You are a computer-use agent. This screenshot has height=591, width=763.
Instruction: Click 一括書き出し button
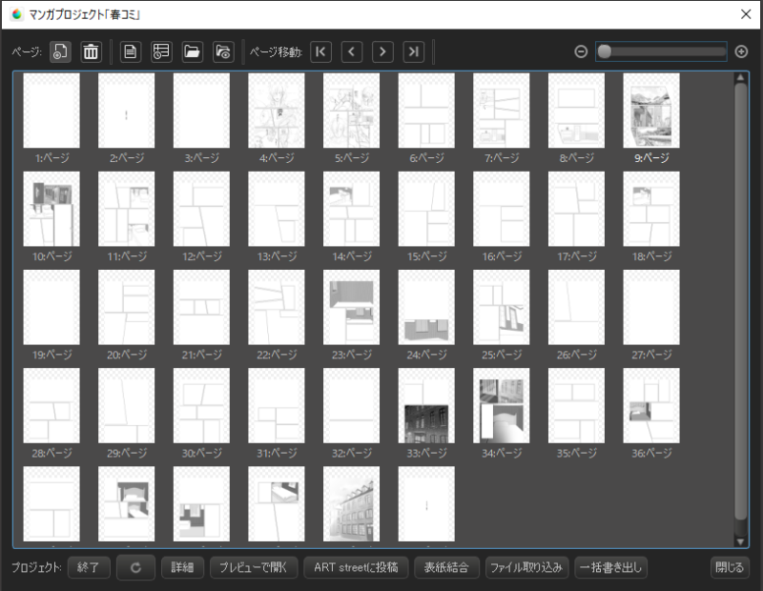point(610,568)
